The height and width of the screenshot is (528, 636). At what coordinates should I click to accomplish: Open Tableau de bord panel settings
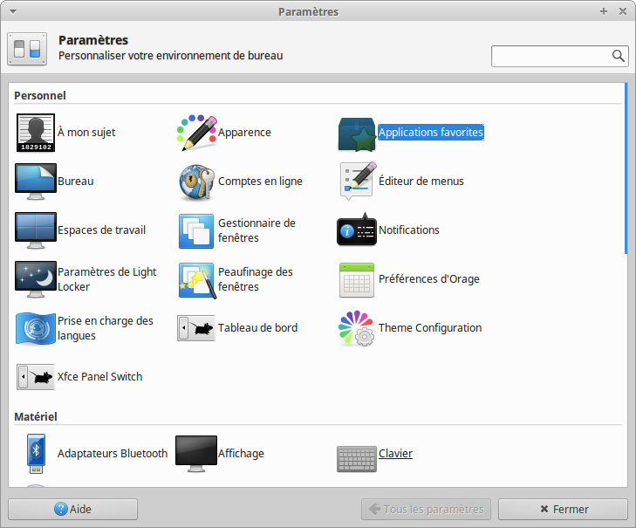196,328
